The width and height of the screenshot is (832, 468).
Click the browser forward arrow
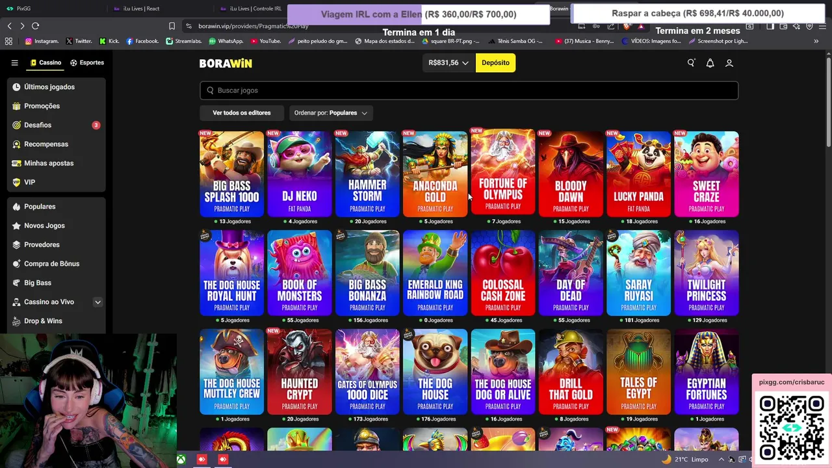pyautogui.click(x=22, y=26)
